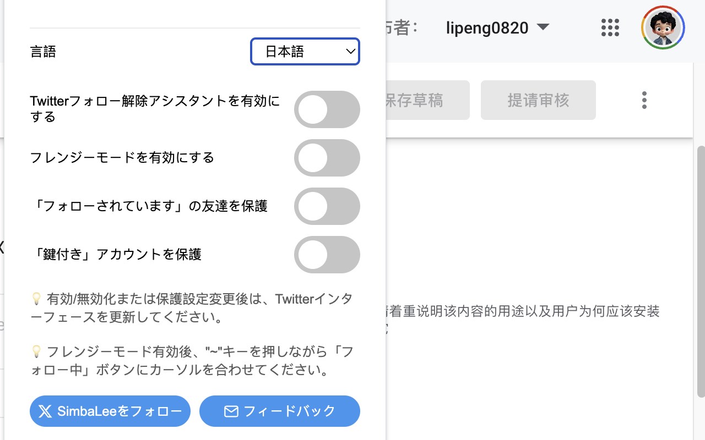Open the Google apps grid icon
The image size is (705, 440).
pyautogui.click(x=610, y=28)
